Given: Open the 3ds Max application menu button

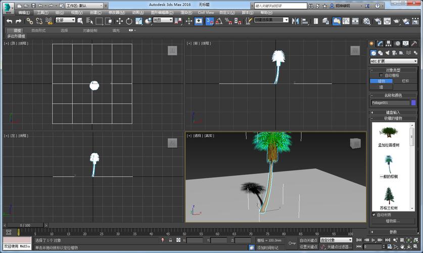Looking at the screenshot, I should pos(8,8).
